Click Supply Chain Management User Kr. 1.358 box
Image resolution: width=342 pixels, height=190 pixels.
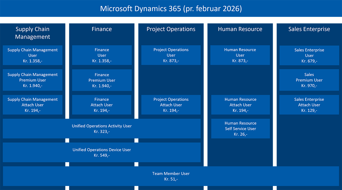(x=33, y=55)
